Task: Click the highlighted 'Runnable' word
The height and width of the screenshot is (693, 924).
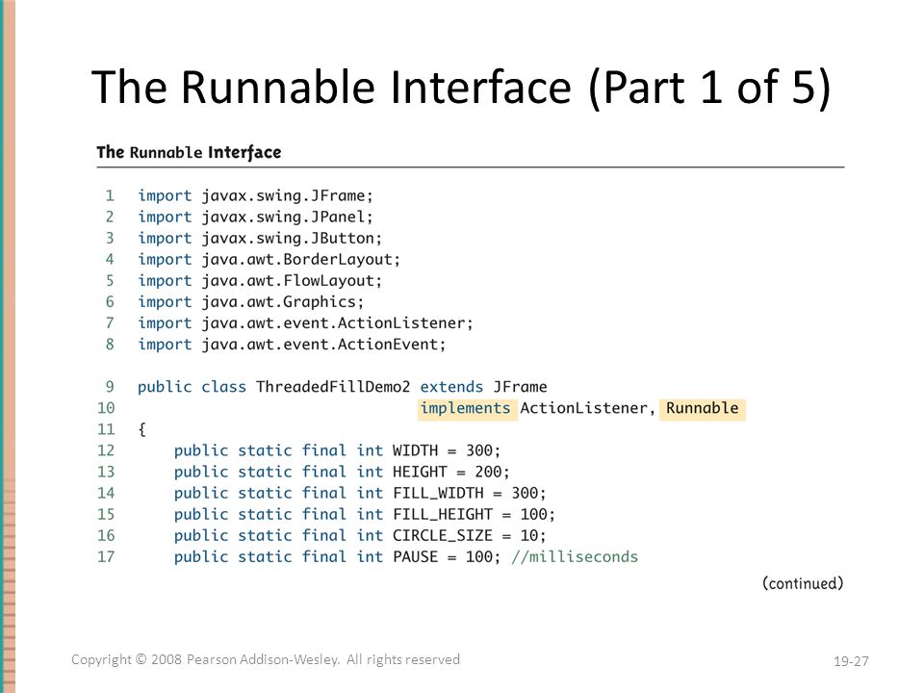Action: point(703,408)
